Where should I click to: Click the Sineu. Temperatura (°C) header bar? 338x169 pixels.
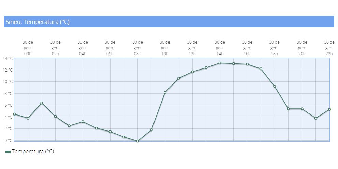click(169, 22)
